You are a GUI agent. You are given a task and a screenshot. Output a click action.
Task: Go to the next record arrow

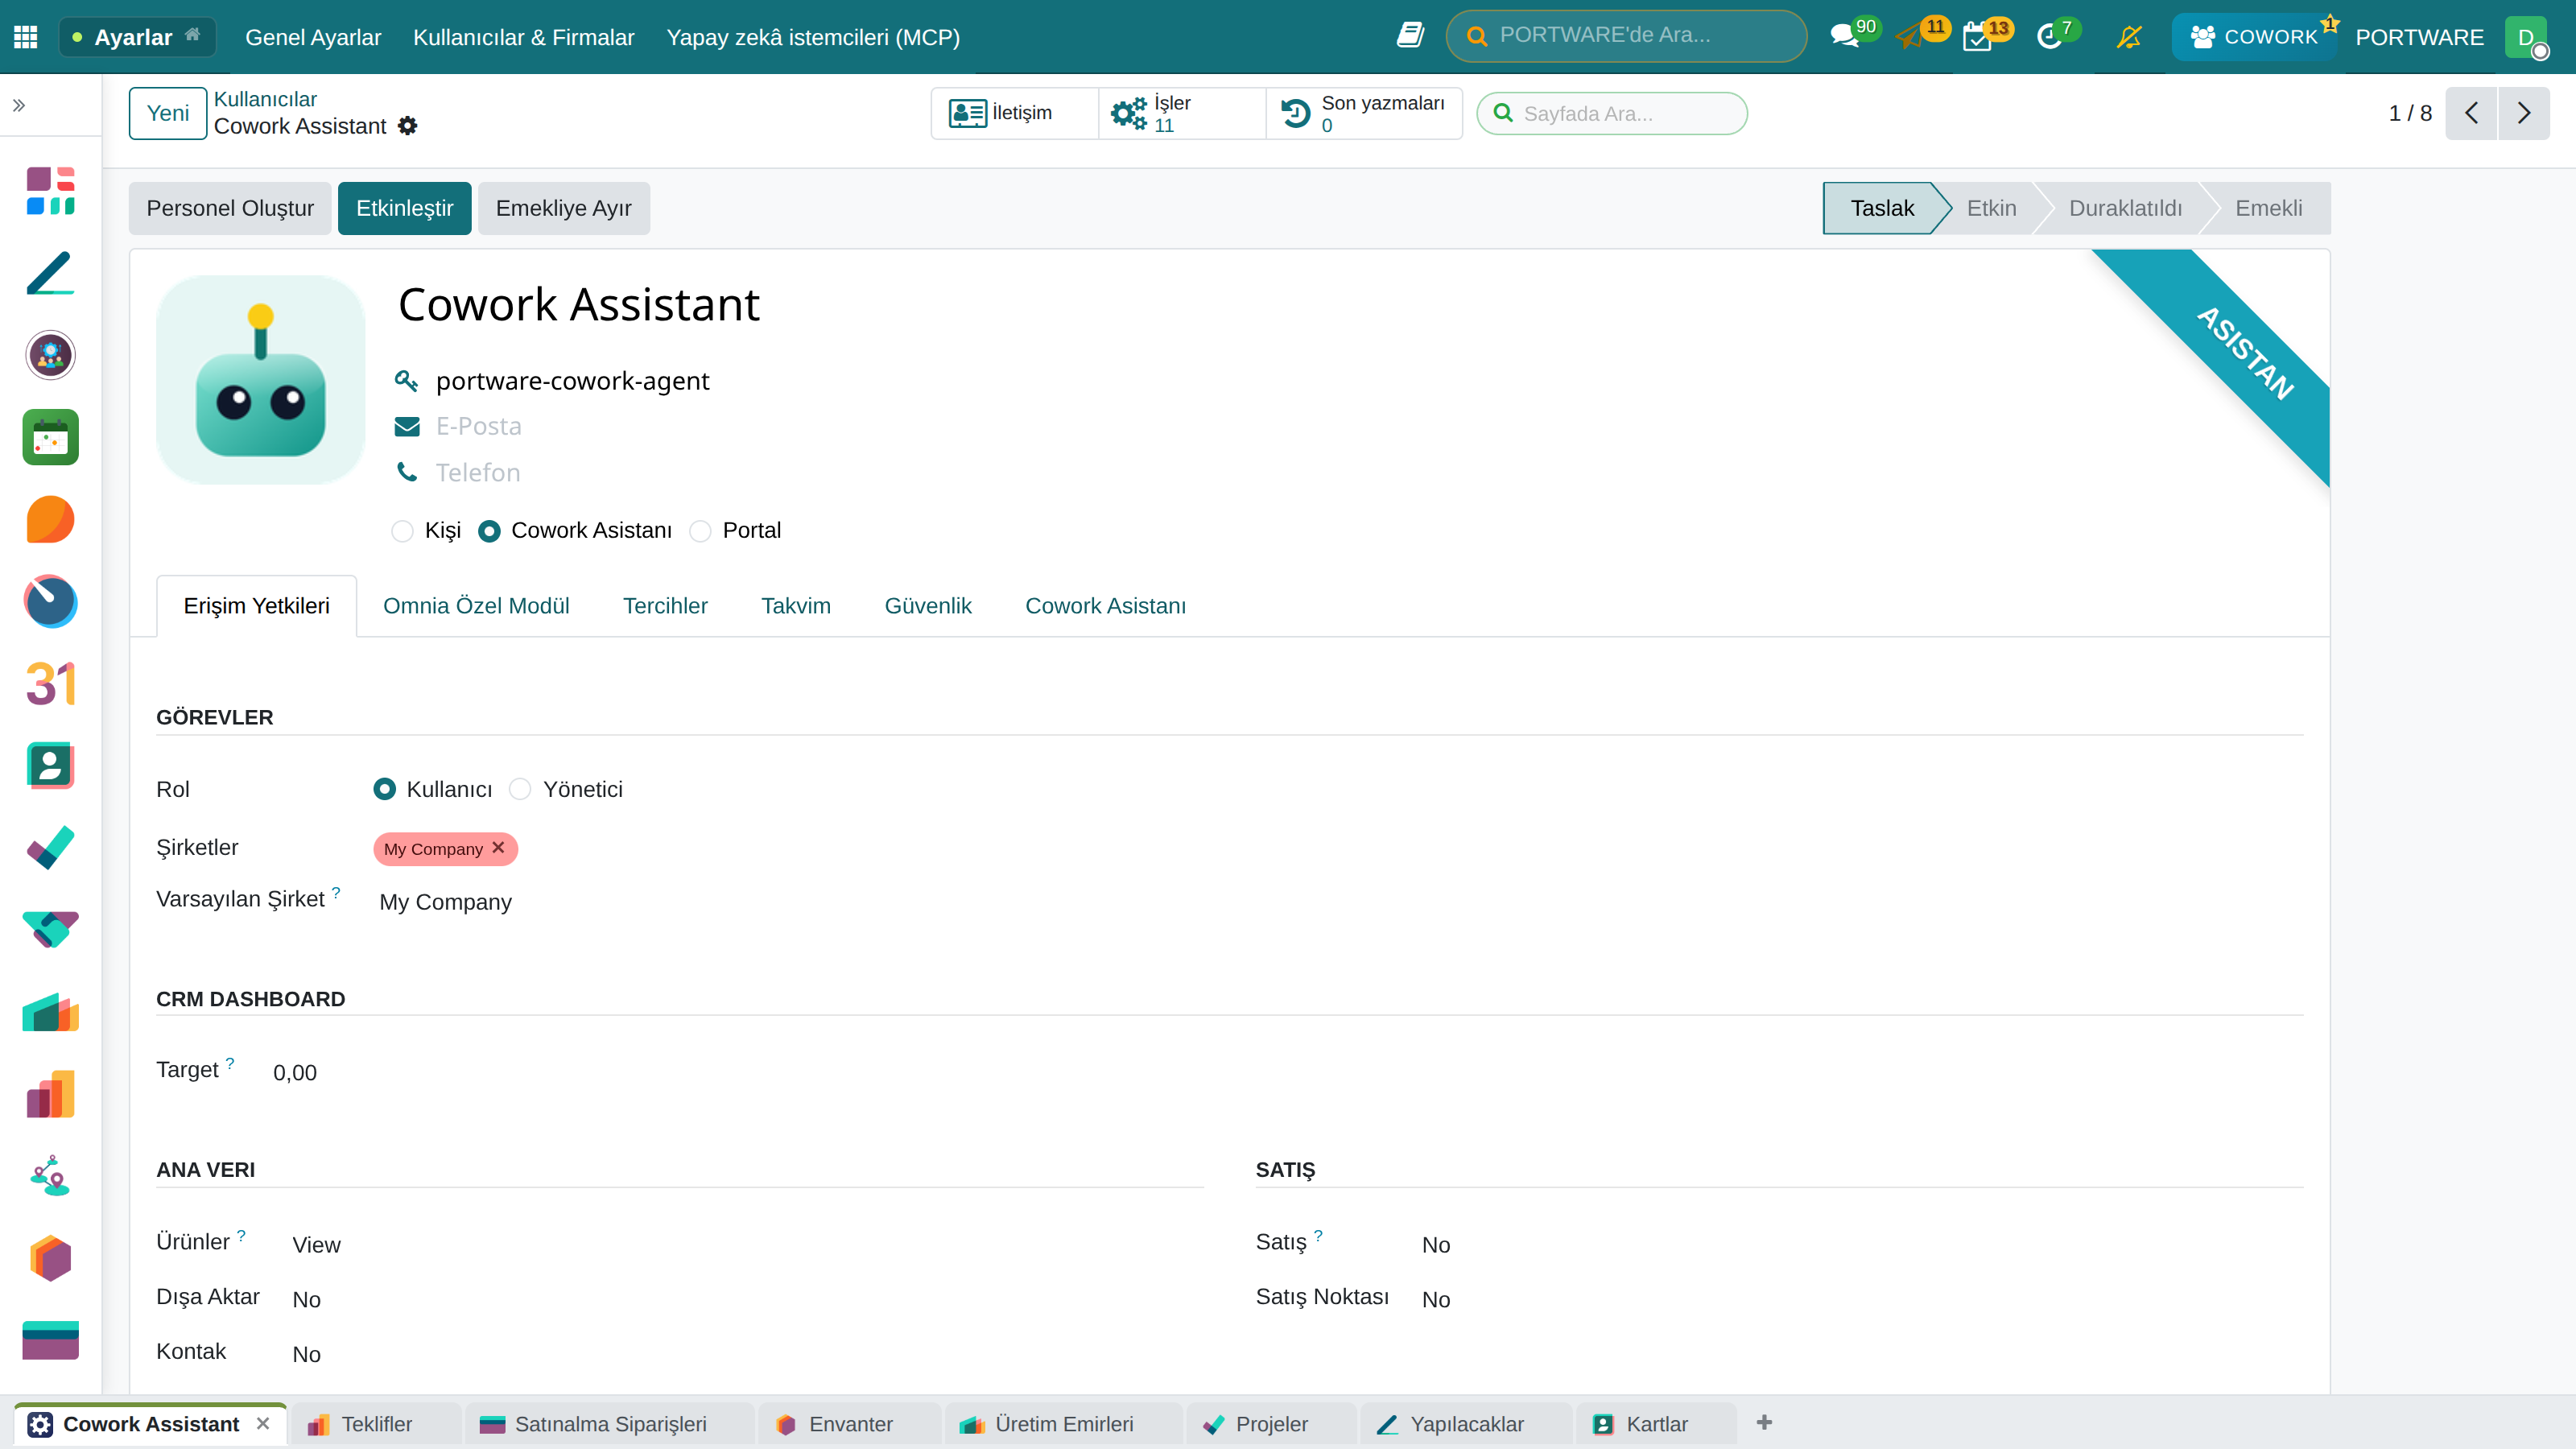(2524, 113)
